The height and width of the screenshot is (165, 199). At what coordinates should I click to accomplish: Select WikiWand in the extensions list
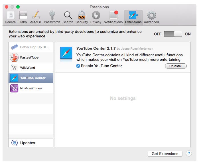pos(31,68)
